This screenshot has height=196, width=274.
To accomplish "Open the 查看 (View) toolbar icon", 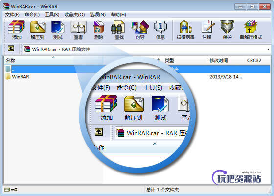I will tap(78, 30).
